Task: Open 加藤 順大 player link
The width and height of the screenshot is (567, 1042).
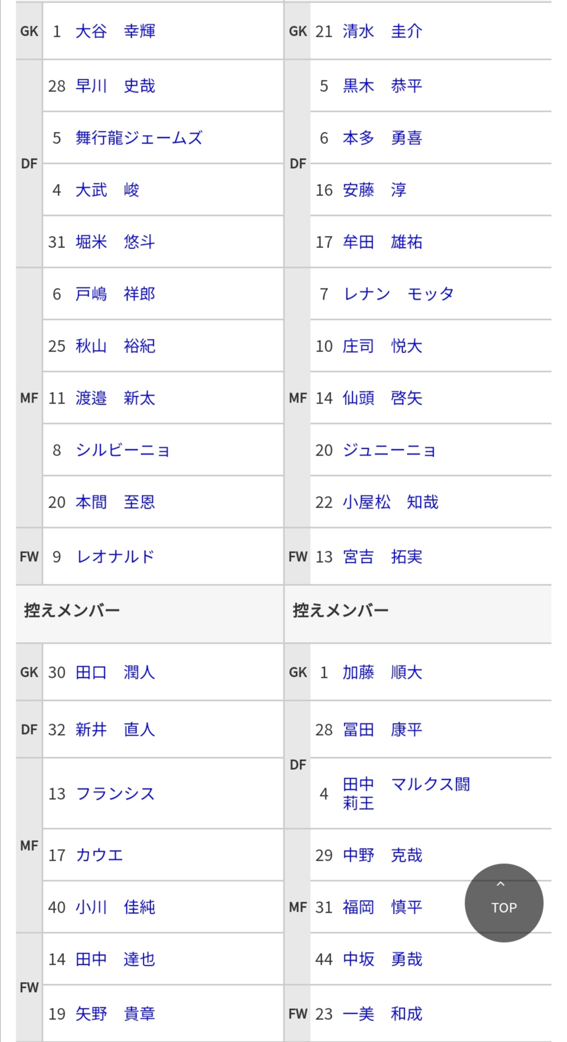Action: [382, 672]
